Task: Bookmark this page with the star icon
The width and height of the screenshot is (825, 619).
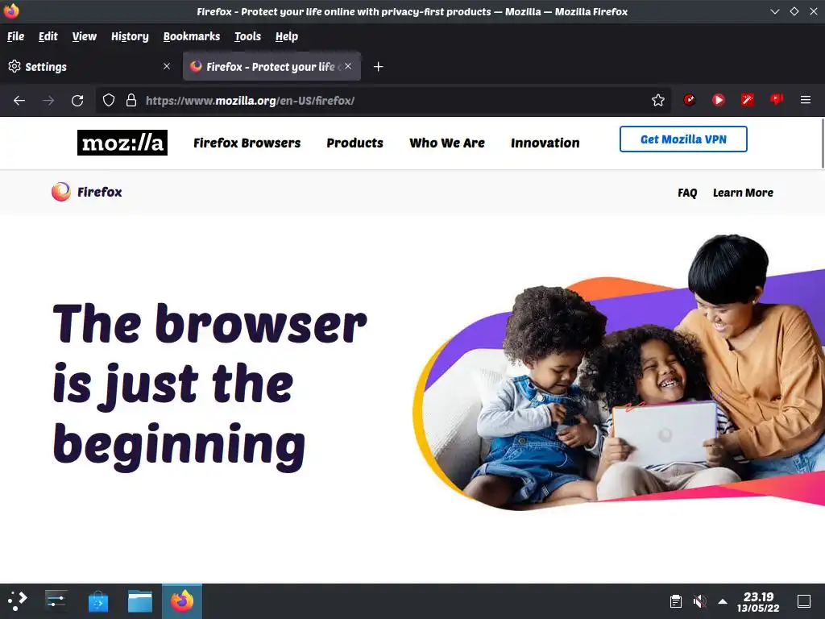Action: point(657,101)
